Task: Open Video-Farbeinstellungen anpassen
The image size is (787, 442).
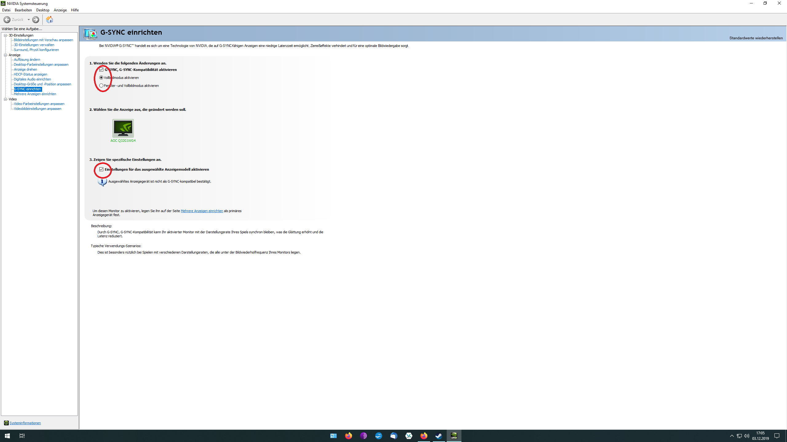Action: tap(39, 104)
